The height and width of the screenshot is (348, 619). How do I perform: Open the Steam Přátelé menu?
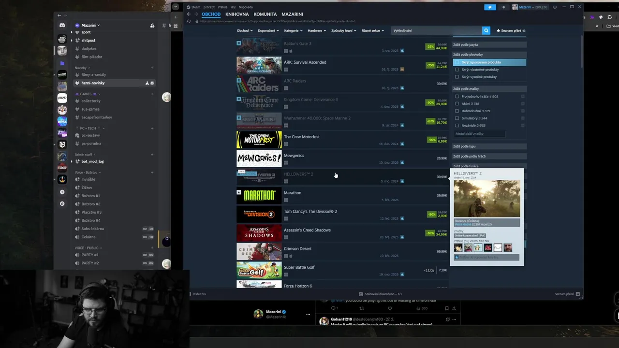click(x=222, y=7)
